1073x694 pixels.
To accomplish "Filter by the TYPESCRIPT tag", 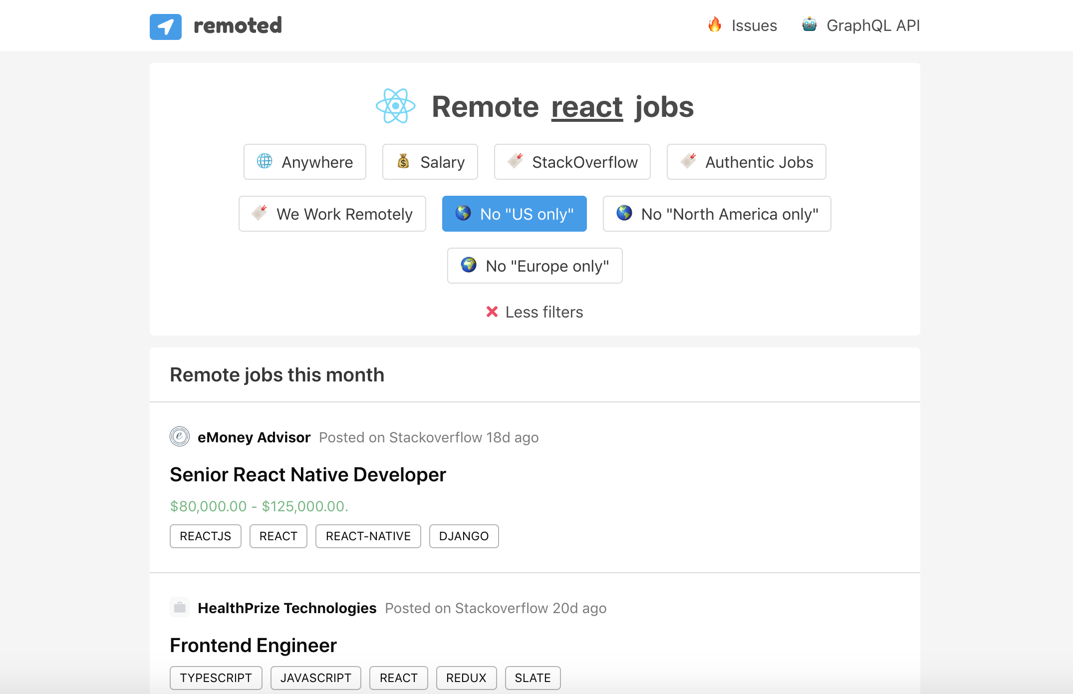I will coord(216,678).
